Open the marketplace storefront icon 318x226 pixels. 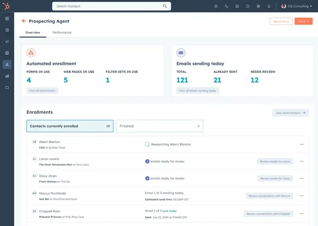[237, 6]
